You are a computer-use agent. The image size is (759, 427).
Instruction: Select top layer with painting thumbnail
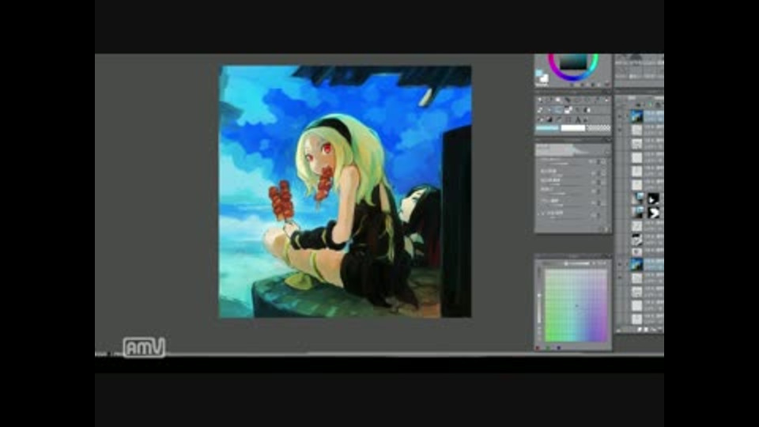pos(636,116)
